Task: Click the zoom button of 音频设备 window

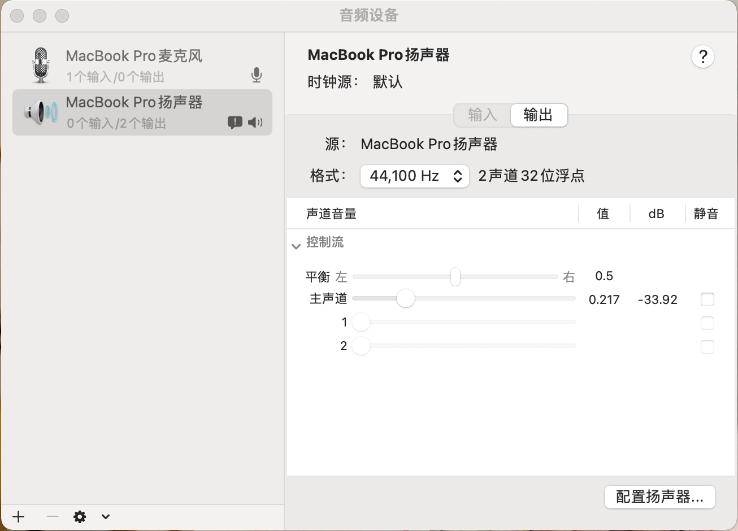Action: (x=62, y=16)
